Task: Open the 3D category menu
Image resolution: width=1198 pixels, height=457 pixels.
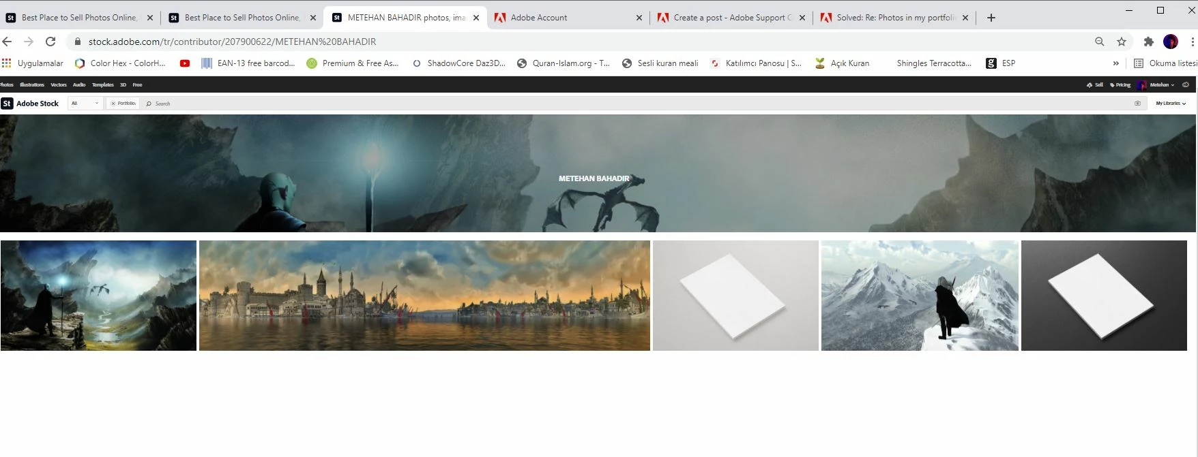Action: click(123, 85)
